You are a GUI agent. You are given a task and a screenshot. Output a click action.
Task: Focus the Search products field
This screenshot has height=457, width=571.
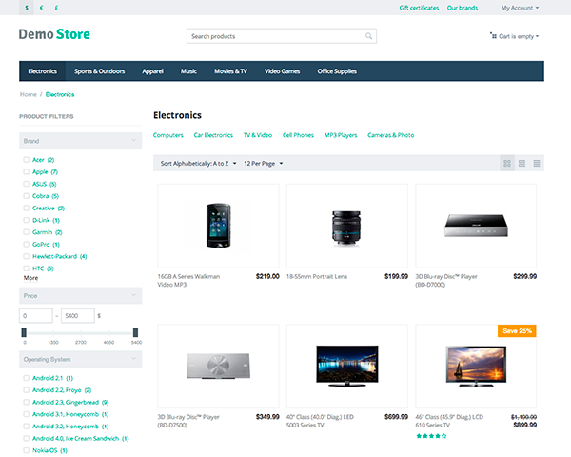click(x=282, y=36)
